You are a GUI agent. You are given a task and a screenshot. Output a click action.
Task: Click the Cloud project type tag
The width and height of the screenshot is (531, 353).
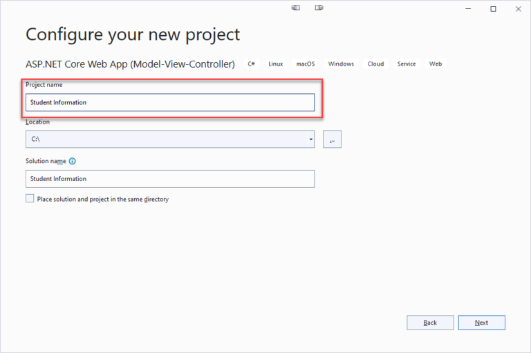tap(375, 64)
